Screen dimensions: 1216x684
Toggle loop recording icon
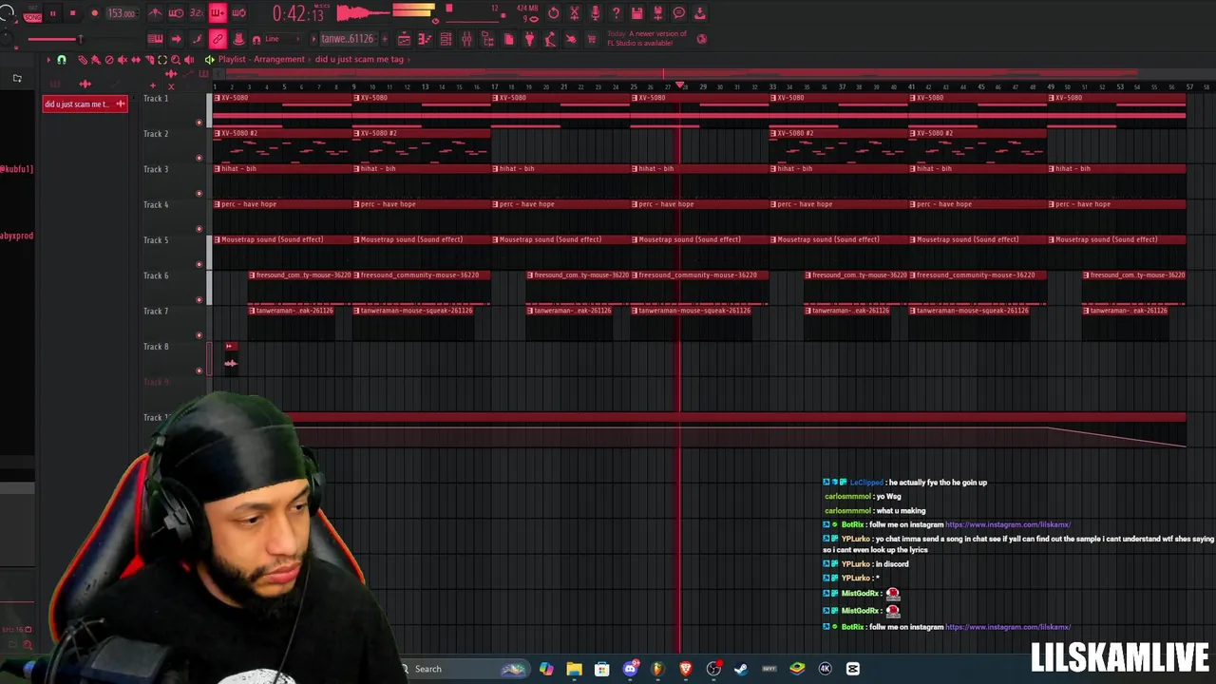click(238, 13)
